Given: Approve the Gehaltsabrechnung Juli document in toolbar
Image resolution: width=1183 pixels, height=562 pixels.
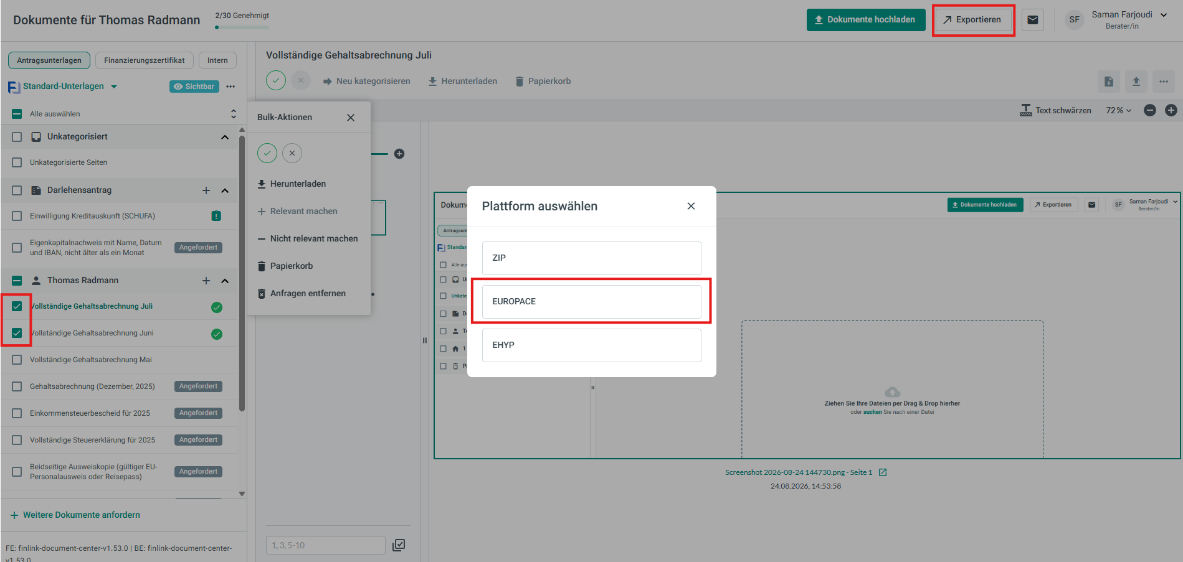Looking at the screenshot, I should (x=276, y=80).
